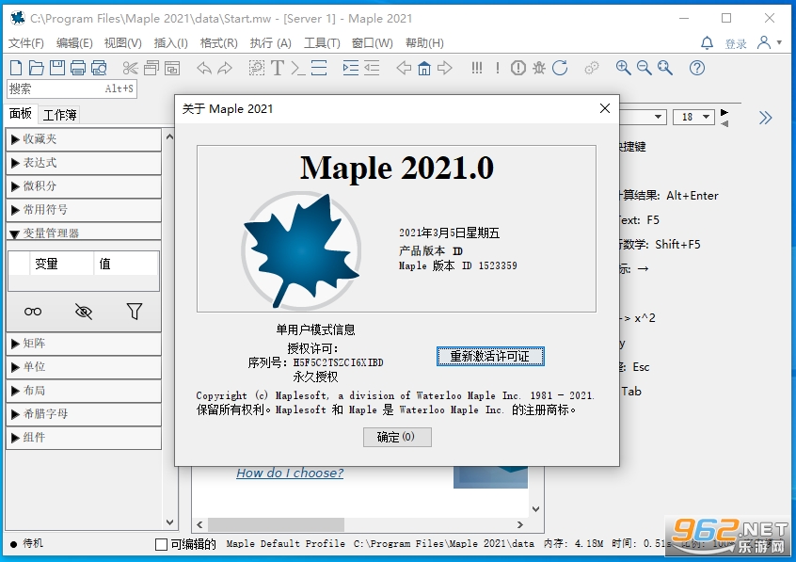Save the document via floppy disk icon
796x562 pixels.
tap(56, 68)
